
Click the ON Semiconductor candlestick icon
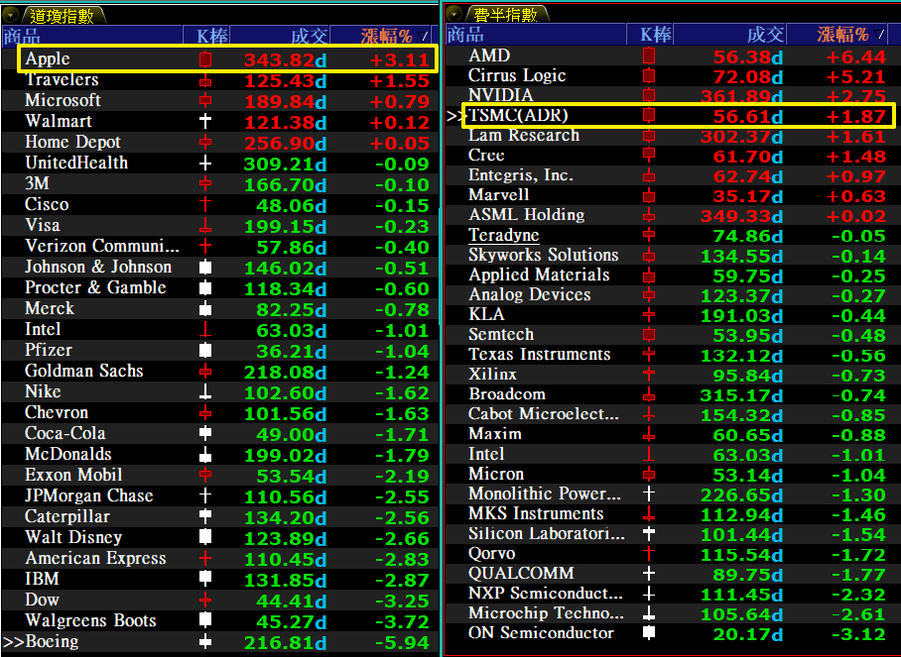coord(649,633)
